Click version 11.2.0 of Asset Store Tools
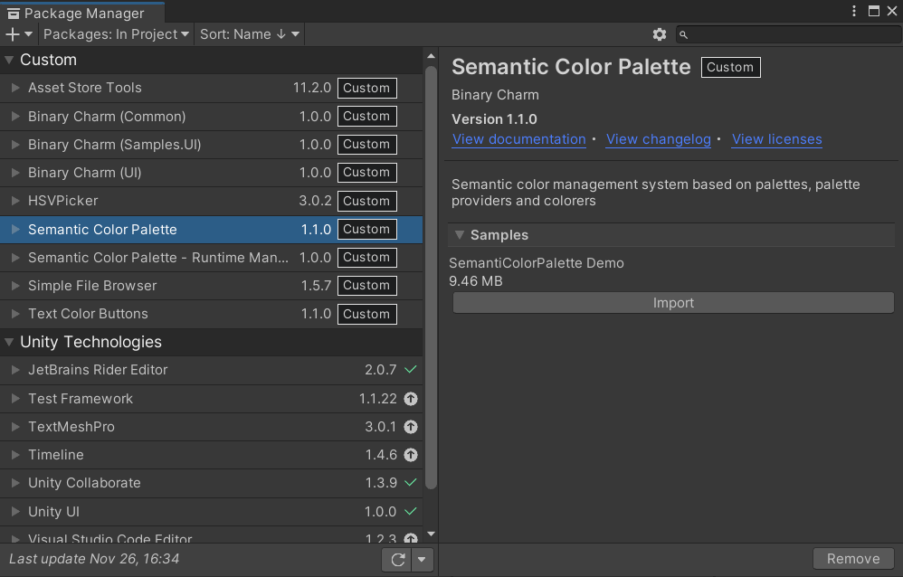 point(312,88)
